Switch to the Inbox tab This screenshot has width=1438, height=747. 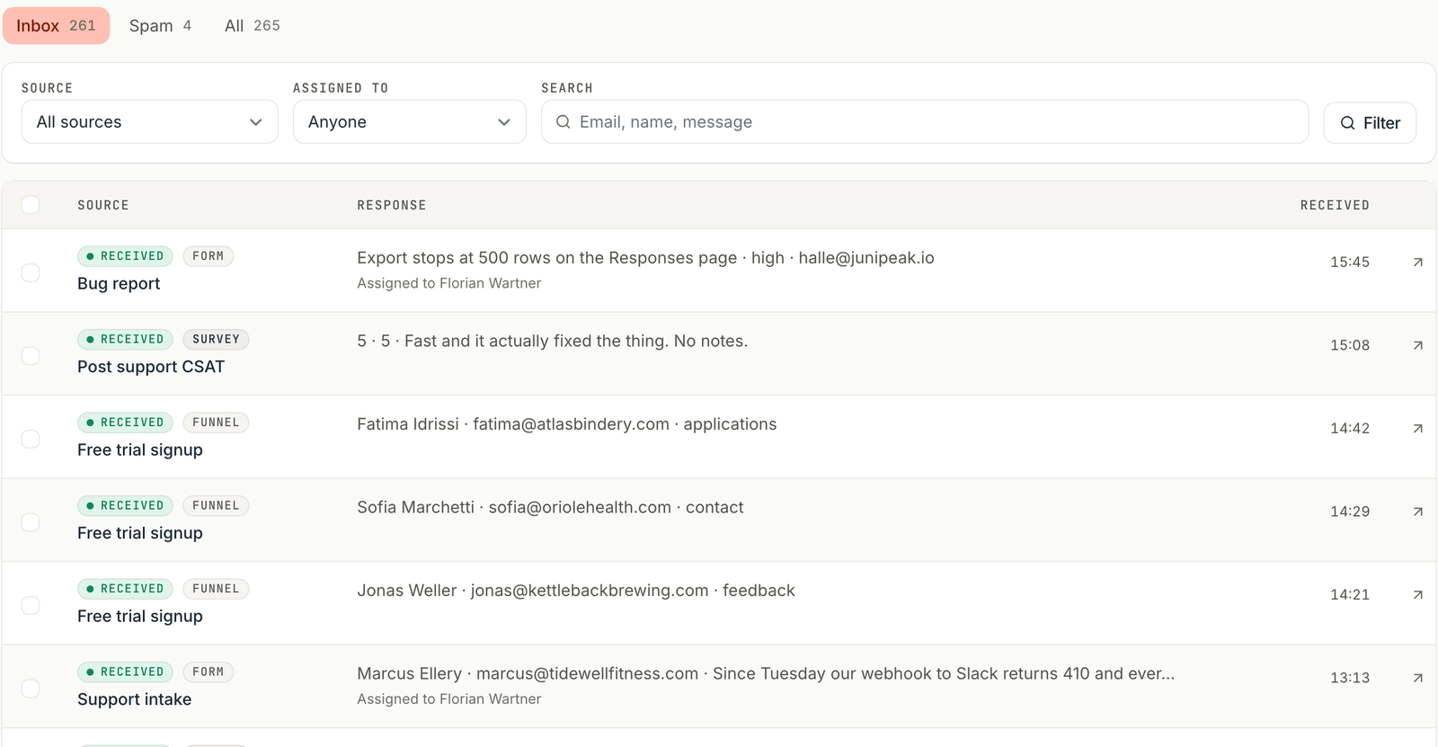[56, 26]
